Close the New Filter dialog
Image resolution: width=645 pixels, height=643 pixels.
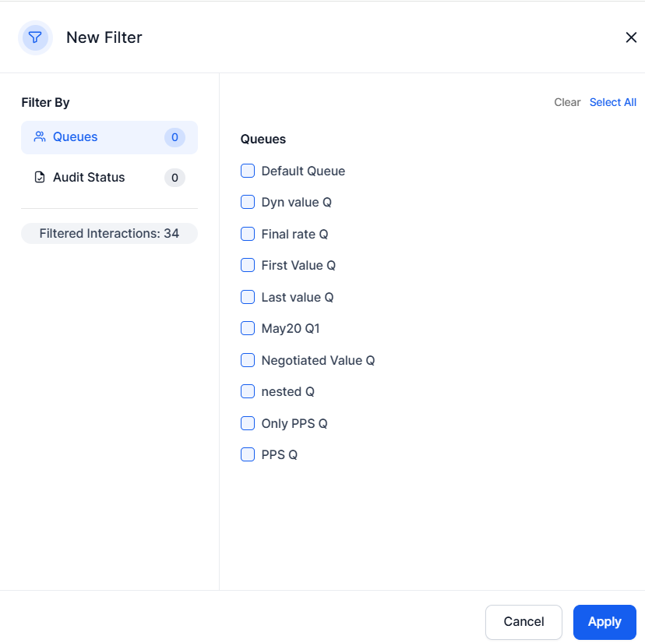[631, 37]
